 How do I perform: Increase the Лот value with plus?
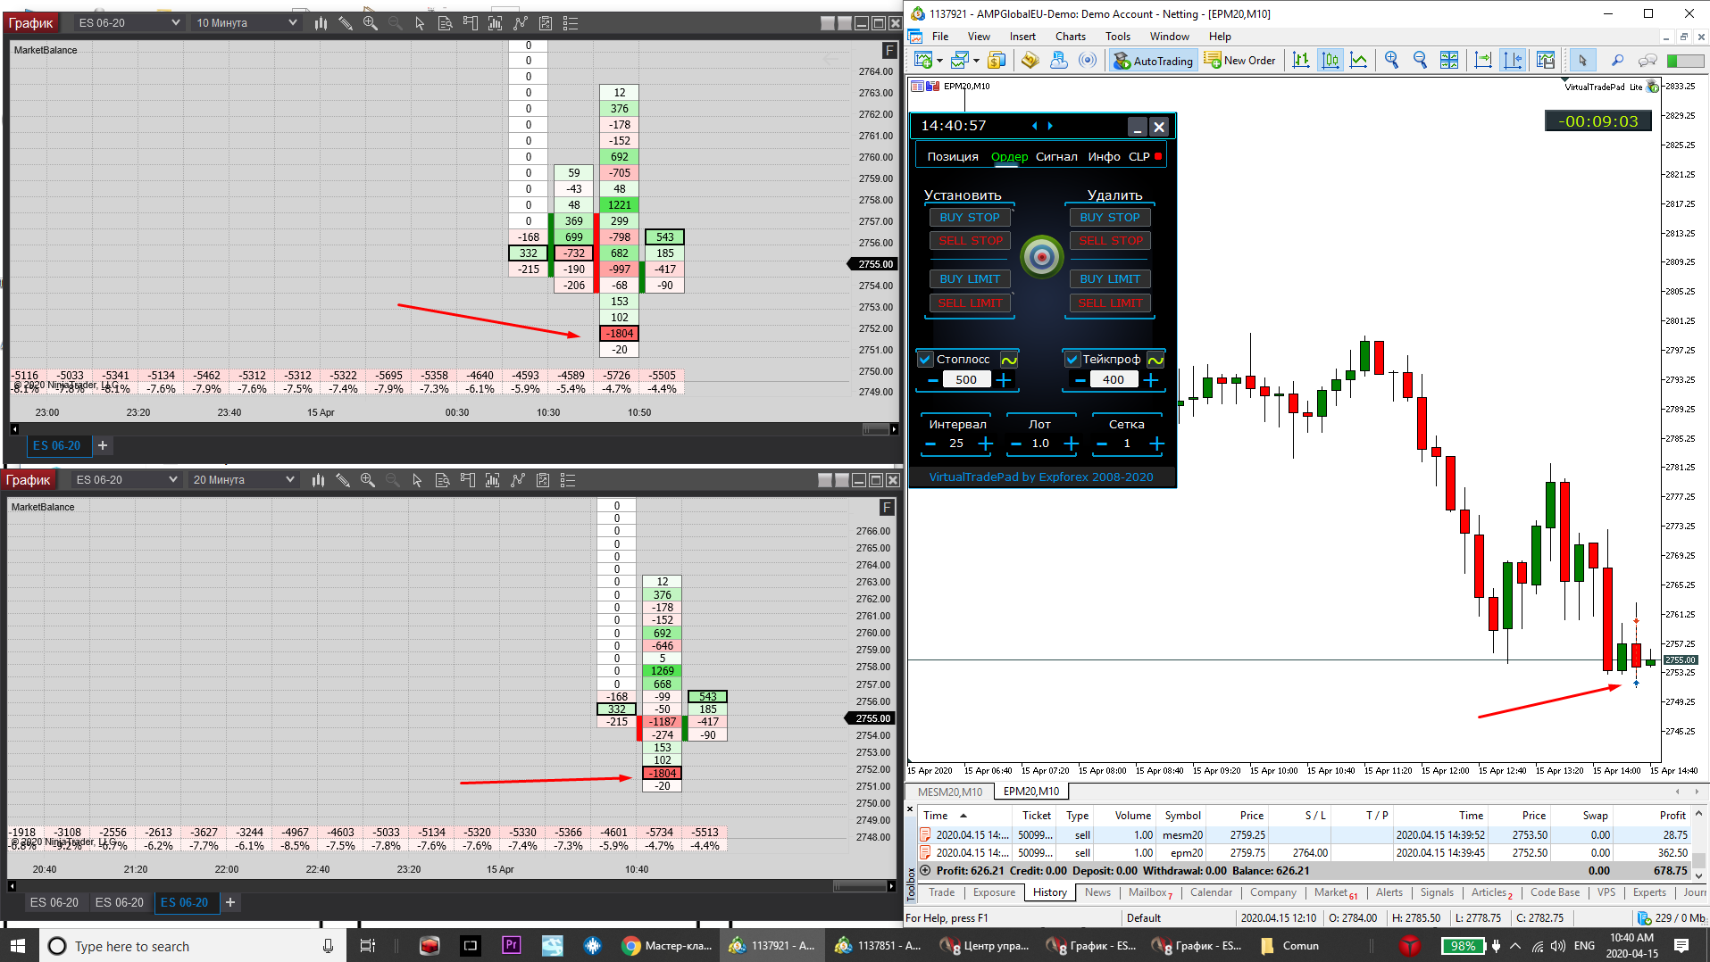1072,444
